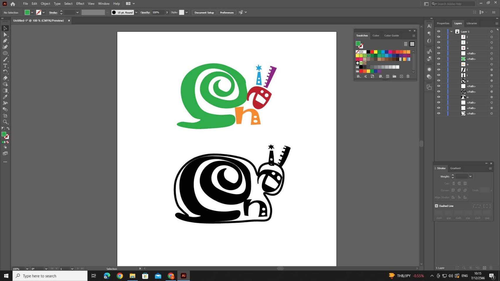Screen dimensions: 500x281
Task: Activate the Zoom tool
Action: 5,122
